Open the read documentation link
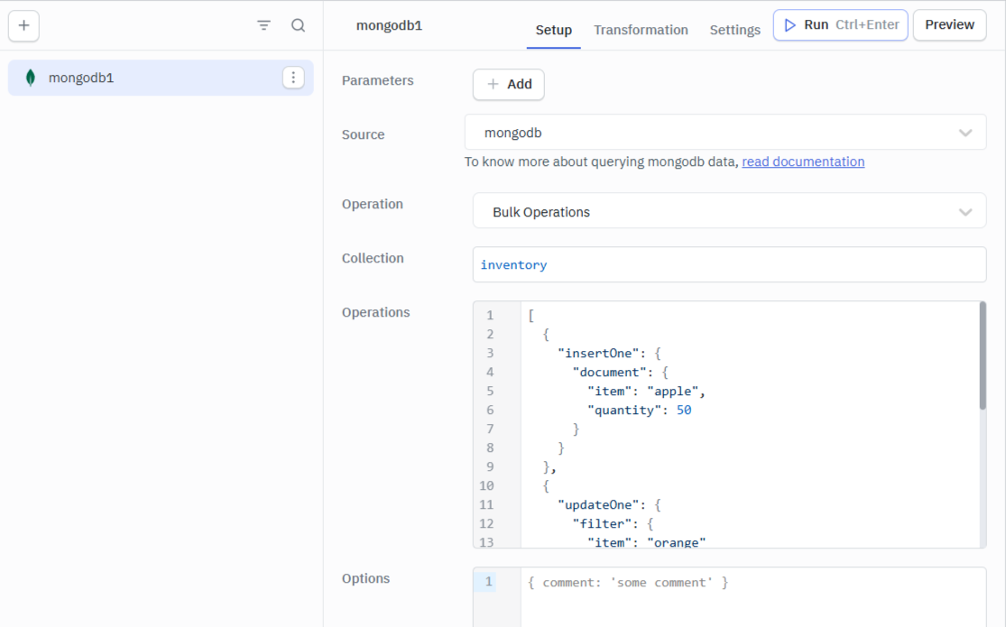Viewport: 1006px width, 627px height. 802,161
